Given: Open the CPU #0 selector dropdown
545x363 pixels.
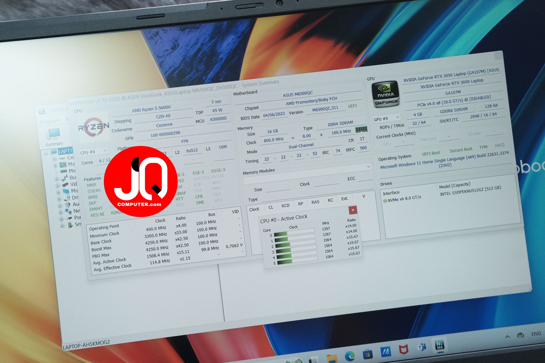Looking at the screenshot, I should point(94,152).
